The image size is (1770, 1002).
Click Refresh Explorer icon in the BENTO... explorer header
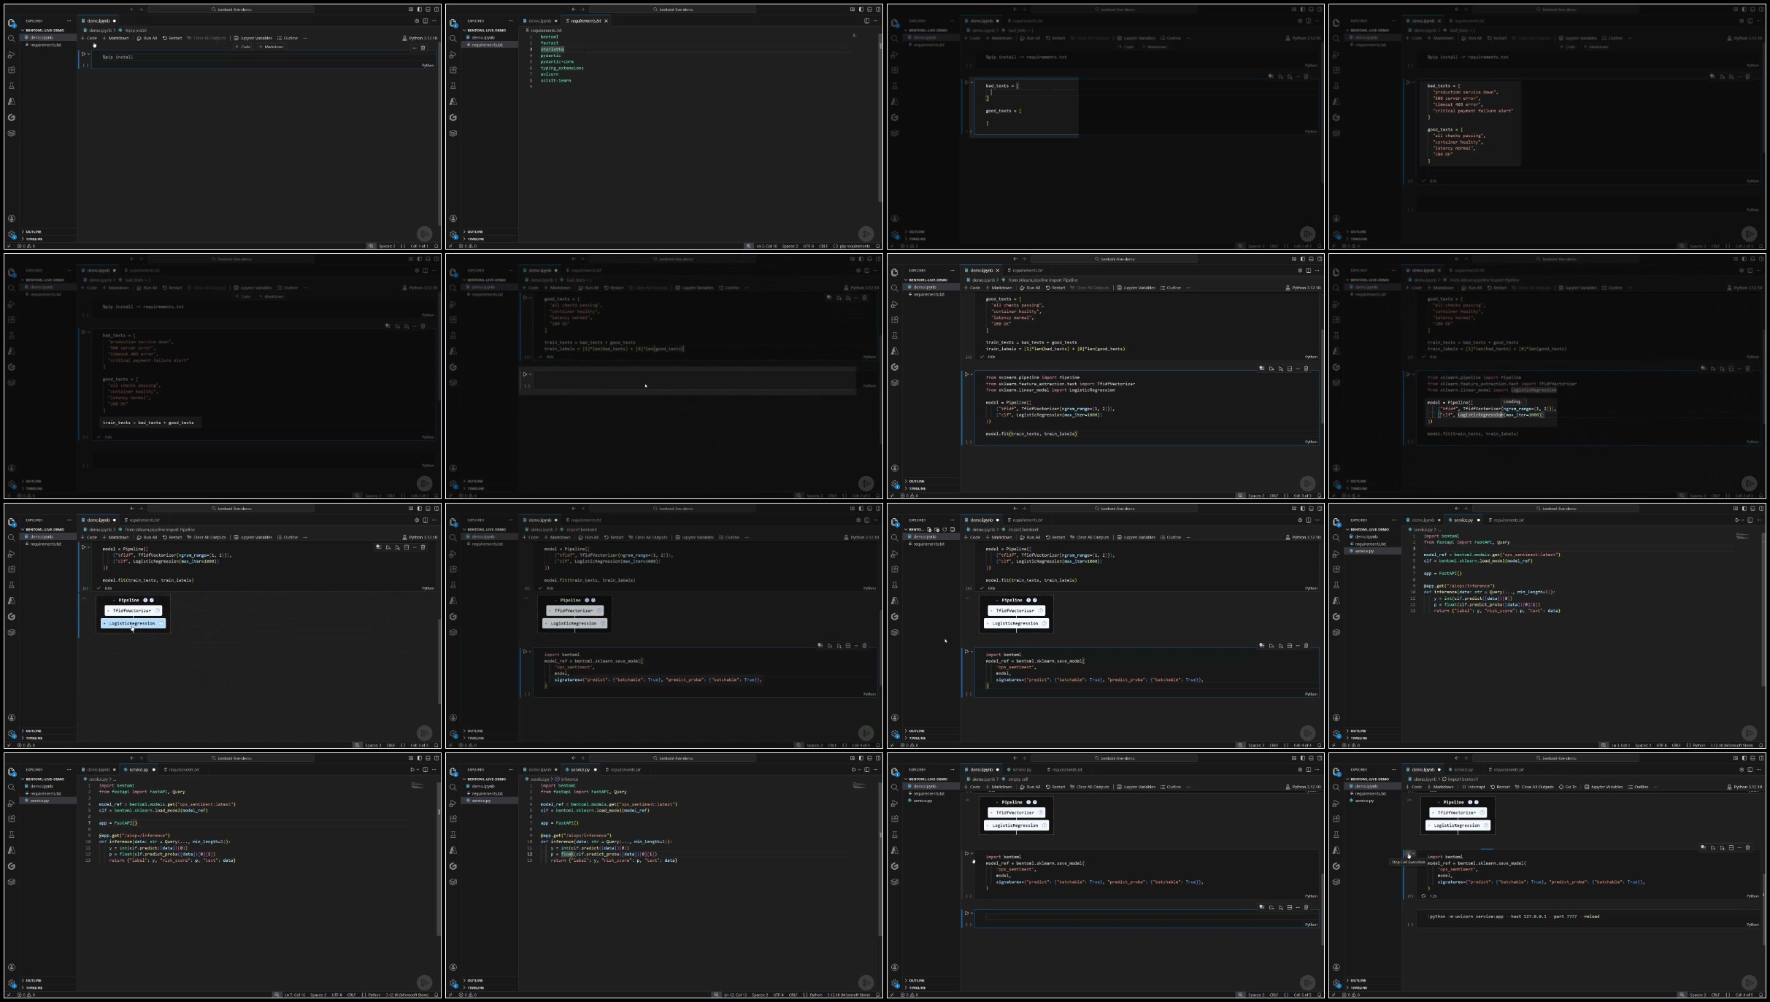pyautogui.click(x=944, y=530)
